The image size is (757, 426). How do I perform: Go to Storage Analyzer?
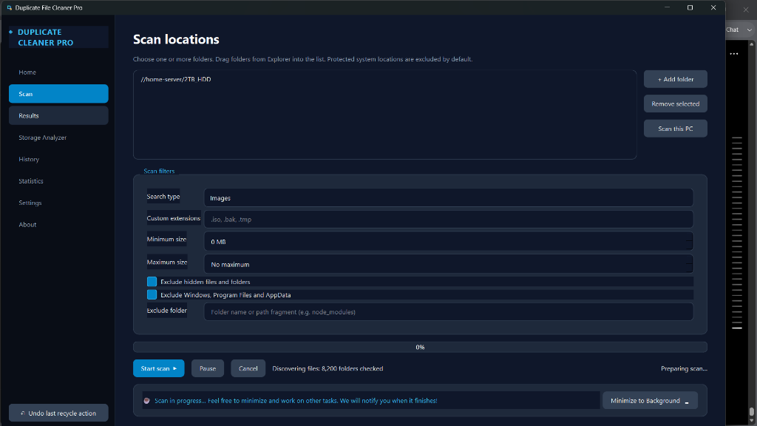(x=58, y=137)
